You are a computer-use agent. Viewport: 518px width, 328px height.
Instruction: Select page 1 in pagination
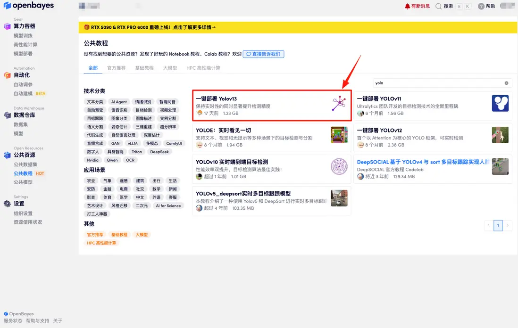[x=498, y=226]
